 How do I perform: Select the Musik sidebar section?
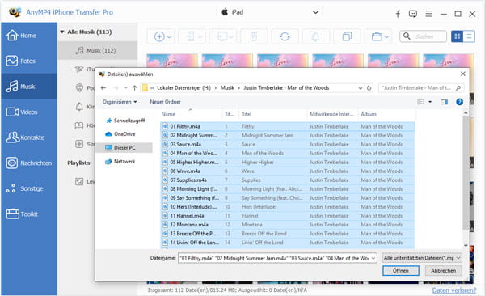coord(28,87)
